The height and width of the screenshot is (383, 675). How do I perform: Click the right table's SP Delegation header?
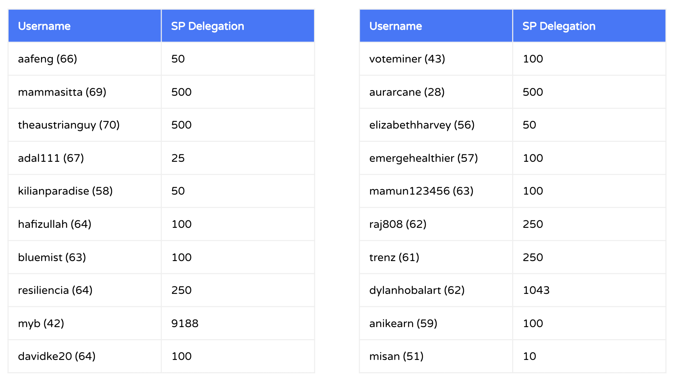559,26
